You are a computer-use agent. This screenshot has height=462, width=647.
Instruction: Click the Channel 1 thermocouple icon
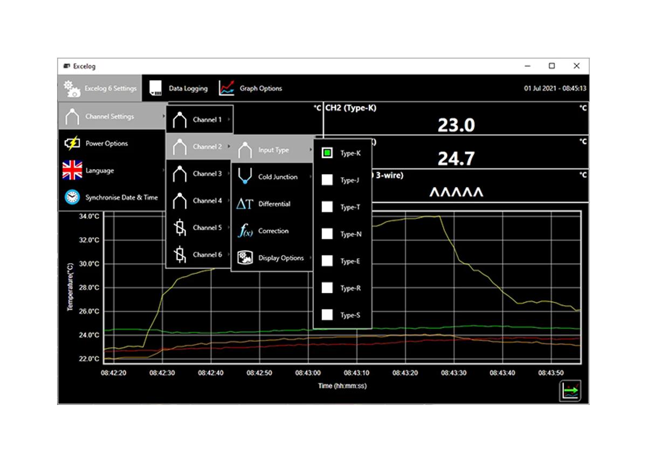point(180,120)
